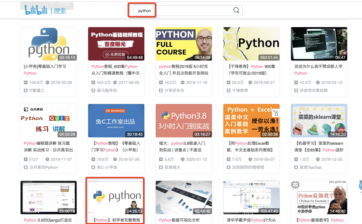Open uploader 千锋教育

coord(240,91)
